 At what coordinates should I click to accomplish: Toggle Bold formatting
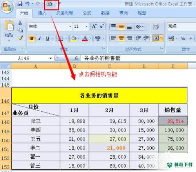tap(32, 38)
